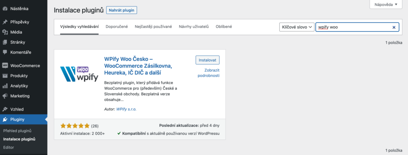Open Pluginy menu item

coord(24,120)
